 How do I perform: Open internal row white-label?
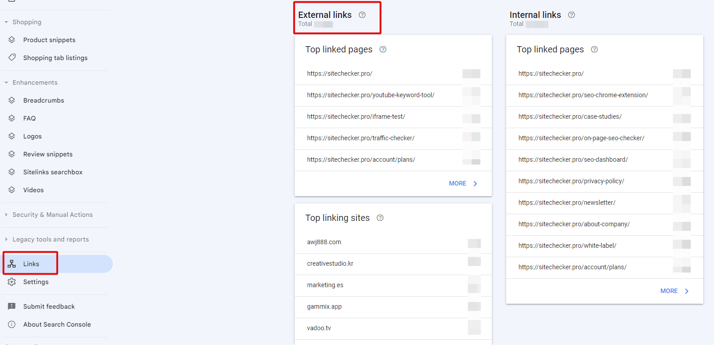pyautogui.click(x=605, y=246)
